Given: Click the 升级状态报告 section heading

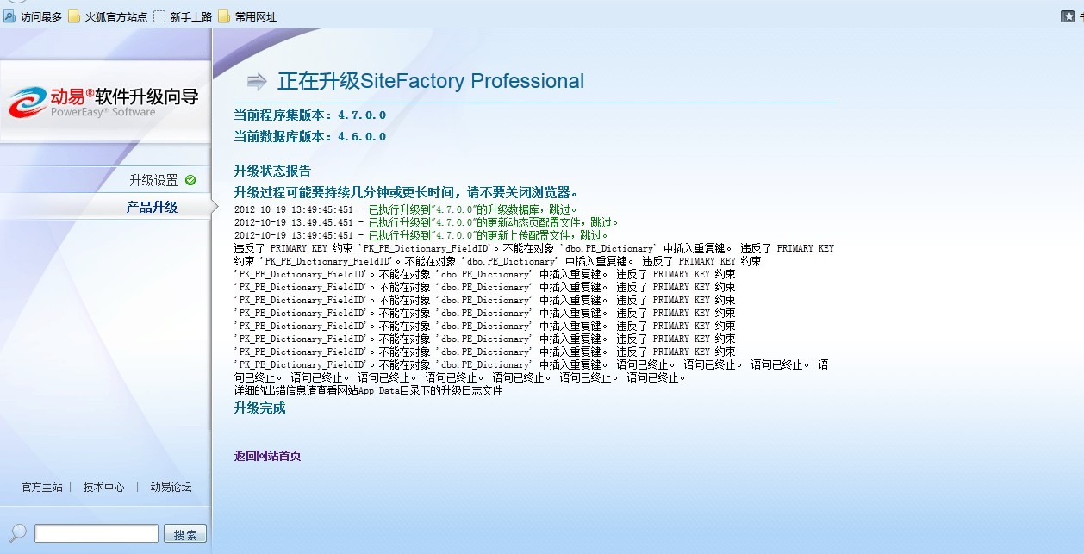Looking at the screenshot, I should [x=272, y=171].
